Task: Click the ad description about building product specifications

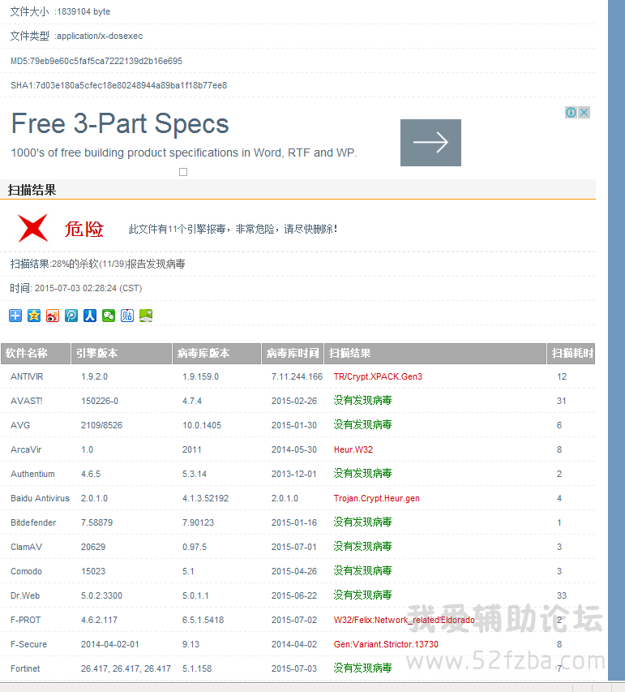Action: (x=184, y=153)
